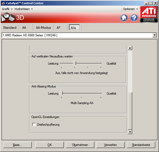
Task: Click the 'OpenGL-Einstellungen' group label
Action: 45,117
